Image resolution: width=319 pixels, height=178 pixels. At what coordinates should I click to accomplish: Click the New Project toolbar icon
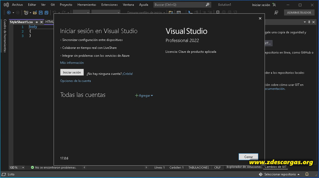(x=26, y=13)
